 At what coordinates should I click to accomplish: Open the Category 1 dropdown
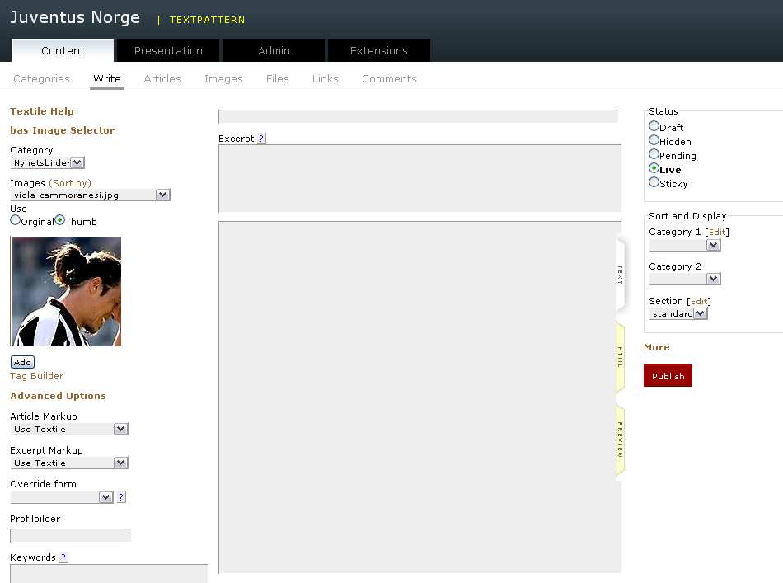pyautogui.click(x=685, y=245)
